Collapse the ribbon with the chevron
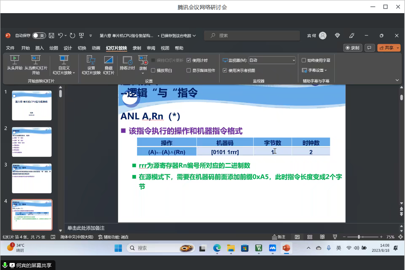Image resolution: width=405 pixels, height=270 pixels. click(x=397, y=80)
